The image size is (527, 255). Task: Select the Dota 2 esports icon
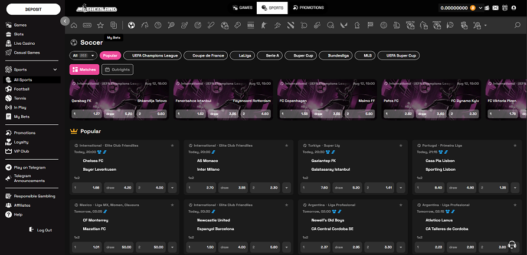pyautogui.click(x=290, y=25)
